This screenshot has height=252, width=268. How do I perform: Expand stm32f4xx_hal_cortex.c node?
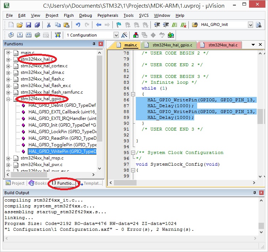[8, 66]
